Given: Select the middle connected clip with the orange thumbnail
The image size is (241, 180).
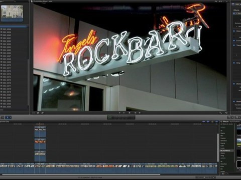Looking at the screenshot, I should coord(40,144).
